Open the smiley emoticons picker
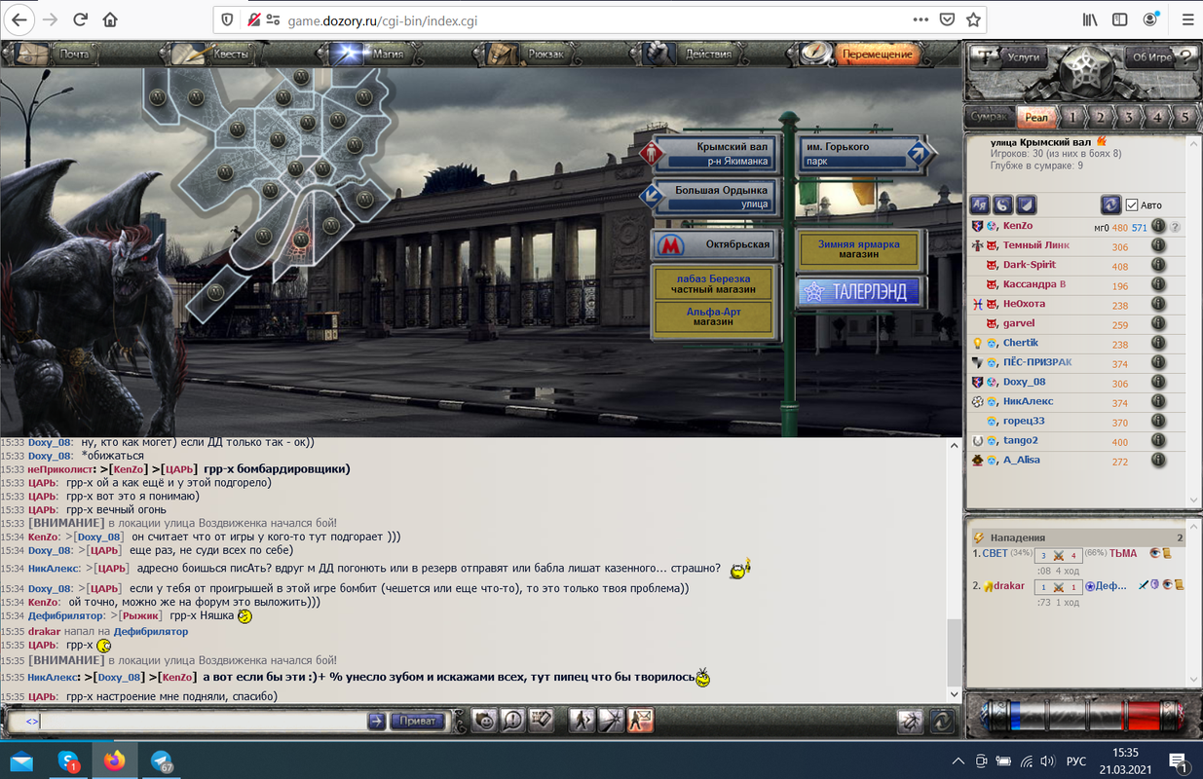This screenshot has height=779, width=1203. point(484,721)
